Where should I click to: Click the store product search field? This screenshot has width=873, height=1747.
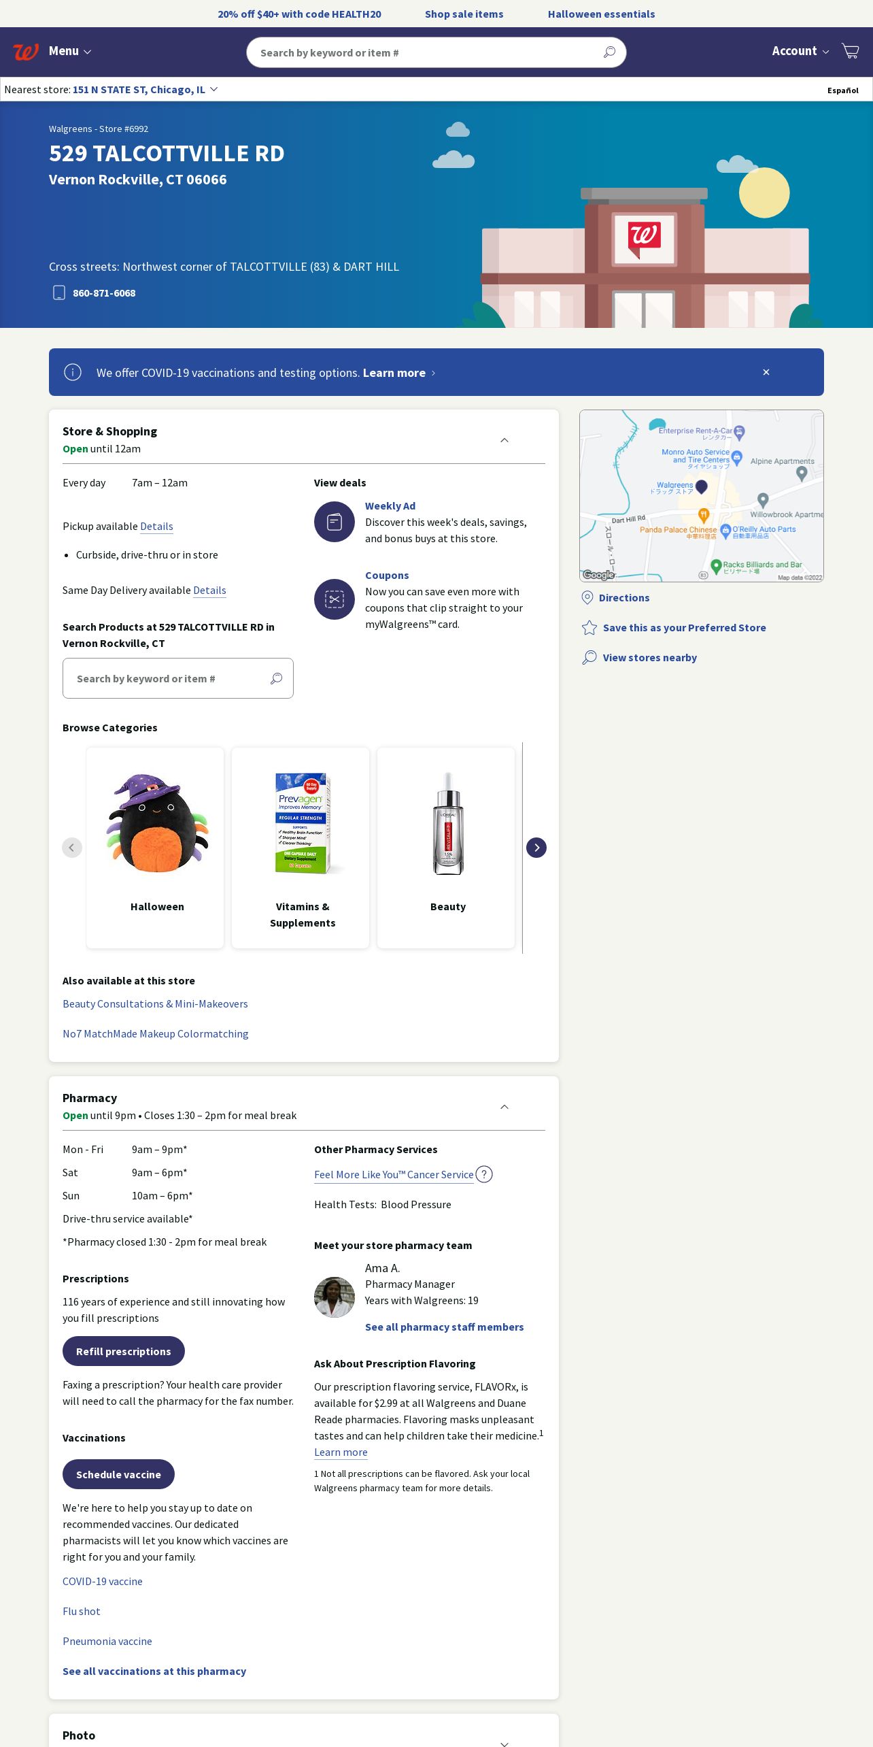(x=167, y=678)
